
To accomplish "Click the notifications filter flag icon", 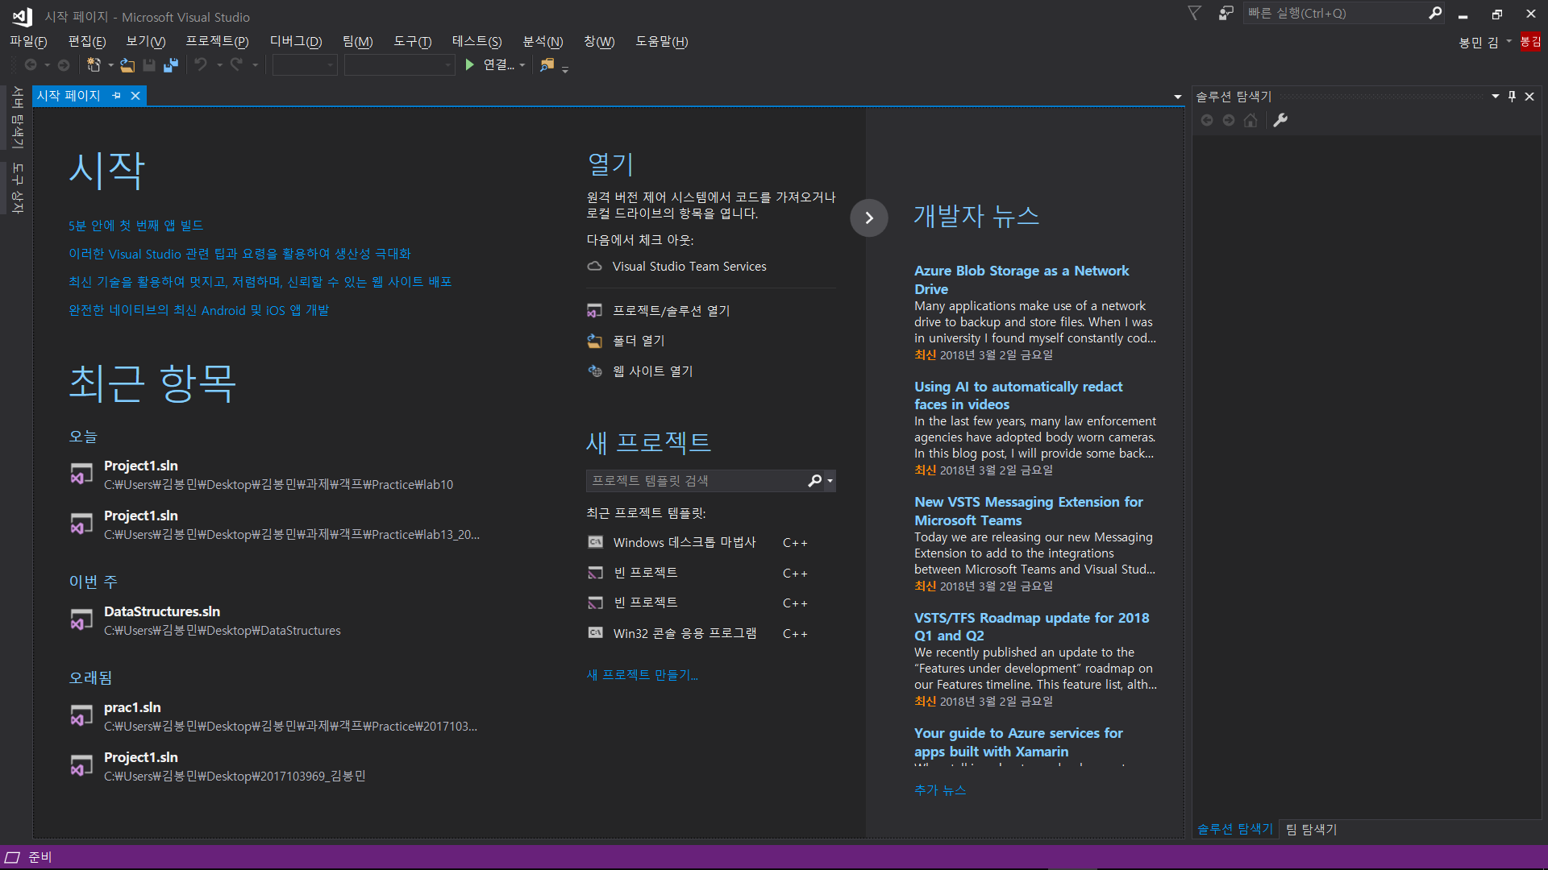I will pos(1195,13).
